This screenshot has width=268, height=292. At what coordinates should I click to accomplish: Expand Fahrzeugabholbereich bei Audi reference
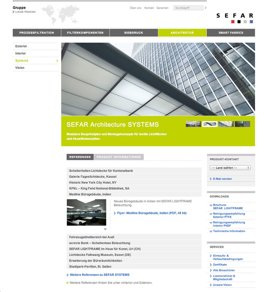tap(134, 237)
